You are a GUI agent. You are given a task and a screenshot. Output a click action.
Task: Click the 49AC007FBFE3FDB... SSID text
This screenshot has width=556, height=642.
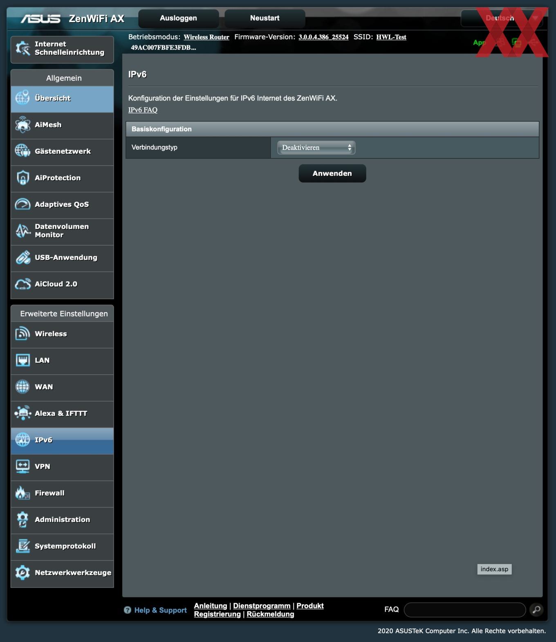[x=164, y=47]
